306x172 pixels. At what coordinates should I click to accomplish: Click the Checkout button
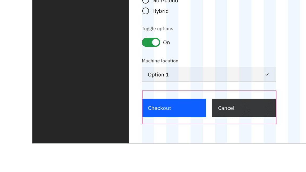pos(174,108)
